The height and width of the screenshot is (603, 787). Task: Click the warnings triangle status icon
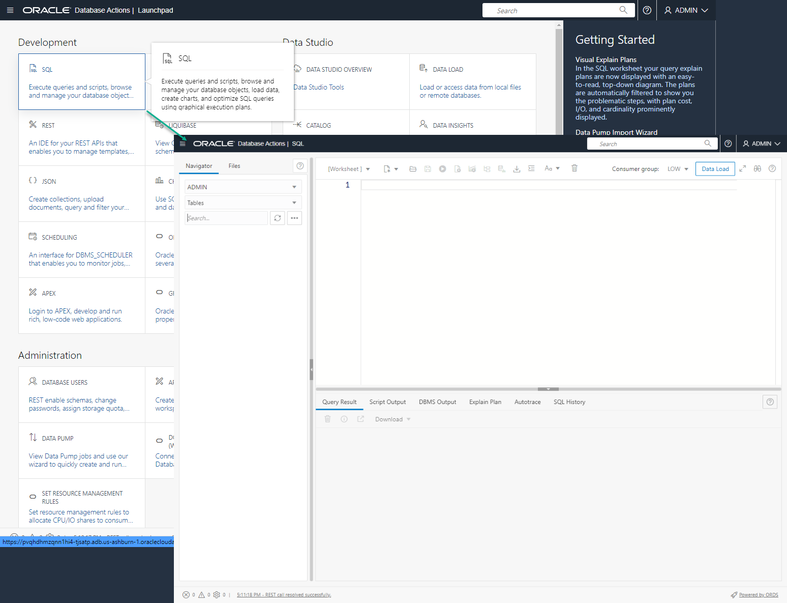click(201, 595)
